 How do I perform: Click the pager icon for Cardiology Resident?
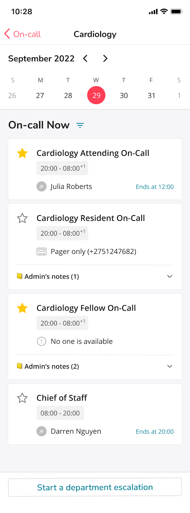tap(41, 251)
